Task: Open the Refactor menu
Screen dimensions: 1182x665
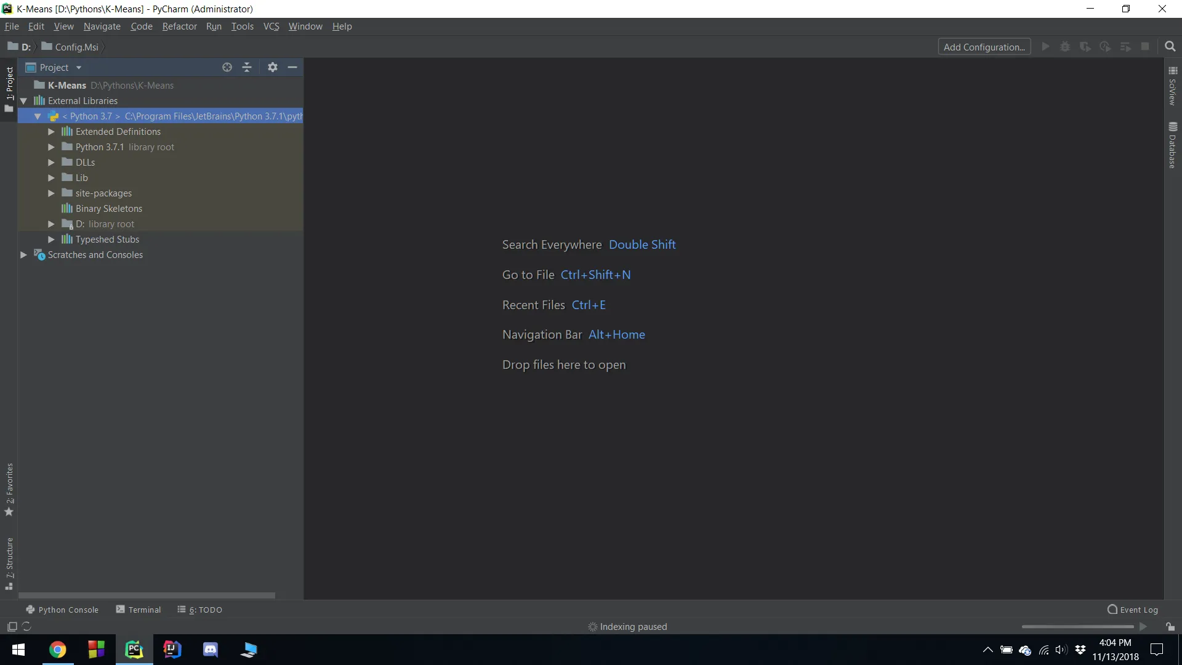Action: pos(179,26)
